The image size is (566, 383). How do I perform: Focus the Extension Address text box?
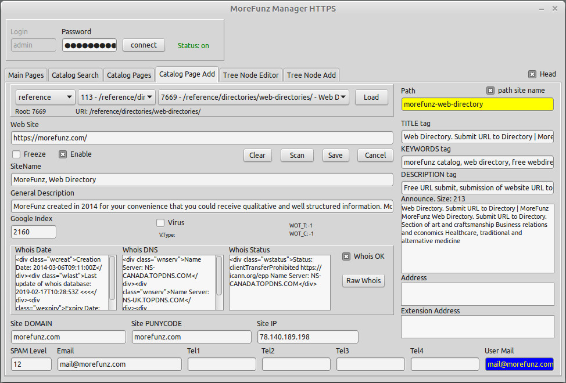(x=478, y=327)
